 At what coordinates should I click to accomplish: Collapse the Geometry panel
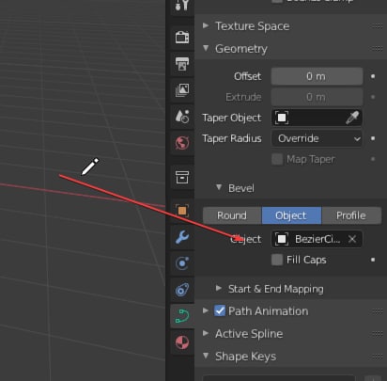click(x=206, y=48)
